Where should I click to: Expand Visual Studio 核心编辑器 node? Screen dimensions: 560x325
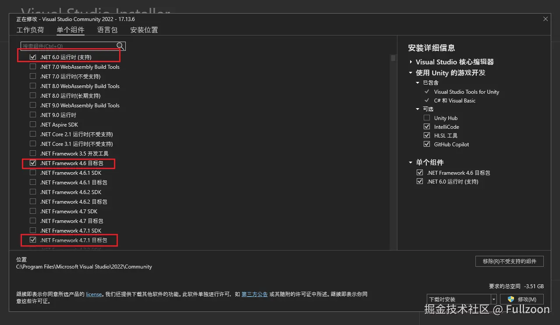coord(411,62)
